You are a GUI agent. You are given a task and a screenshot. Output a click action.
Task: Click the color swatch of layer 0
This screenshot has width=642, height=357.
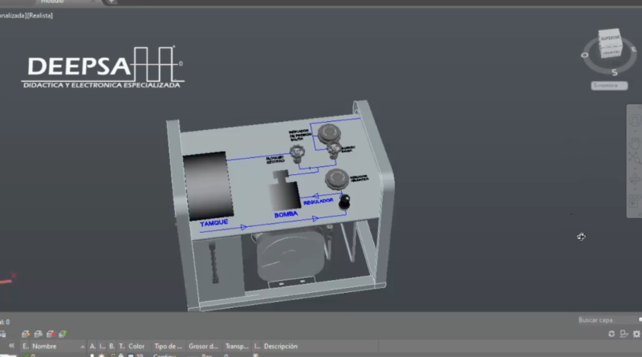[x=130, y=355]
